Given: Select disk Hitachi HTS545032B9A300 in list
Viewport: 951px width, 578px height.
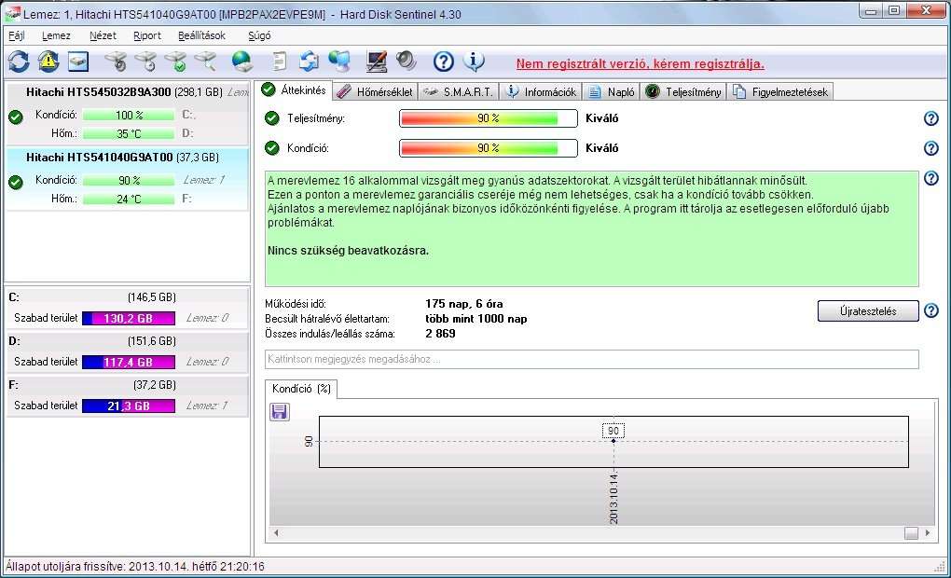Looking at the screenshot, I should point(128,113).
